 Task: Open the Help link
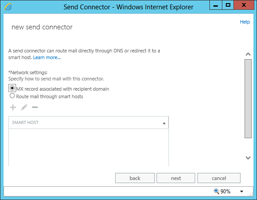click(x=245, y=22)
